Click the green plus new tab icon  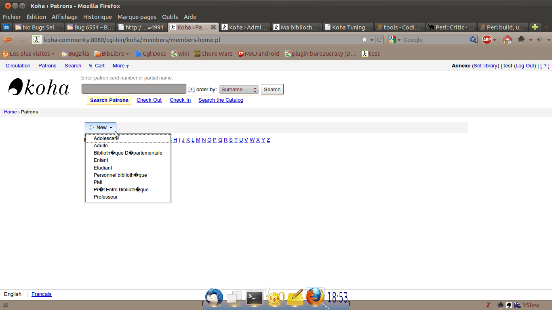click(535, 27)
